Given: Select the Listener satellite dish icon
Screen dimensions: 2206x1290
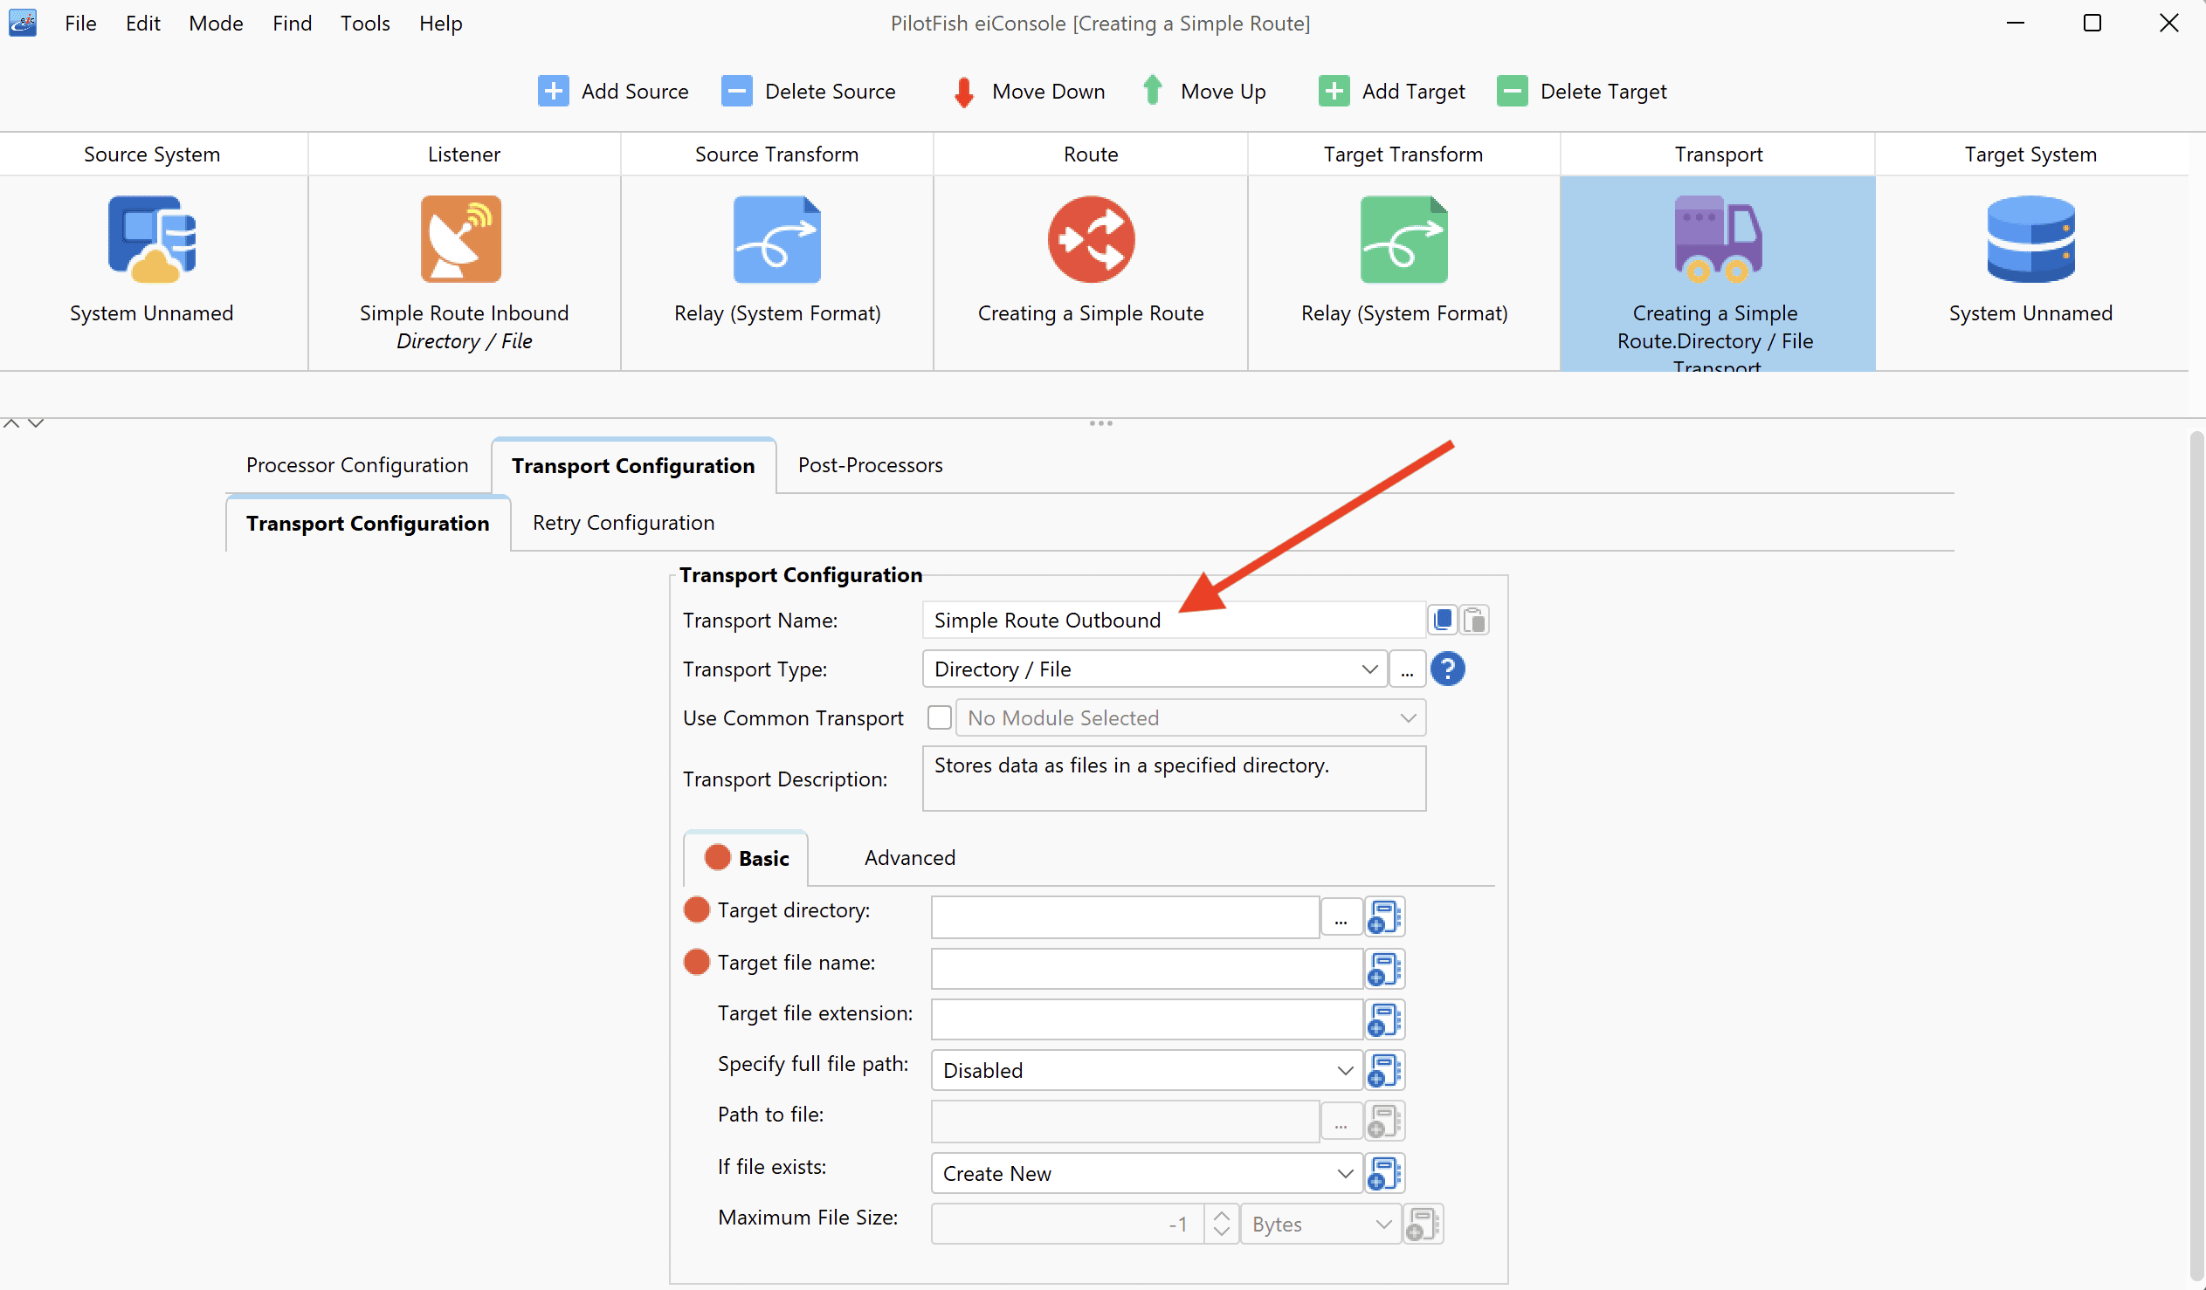Looking at the screenshot, I should pos(461,239).
